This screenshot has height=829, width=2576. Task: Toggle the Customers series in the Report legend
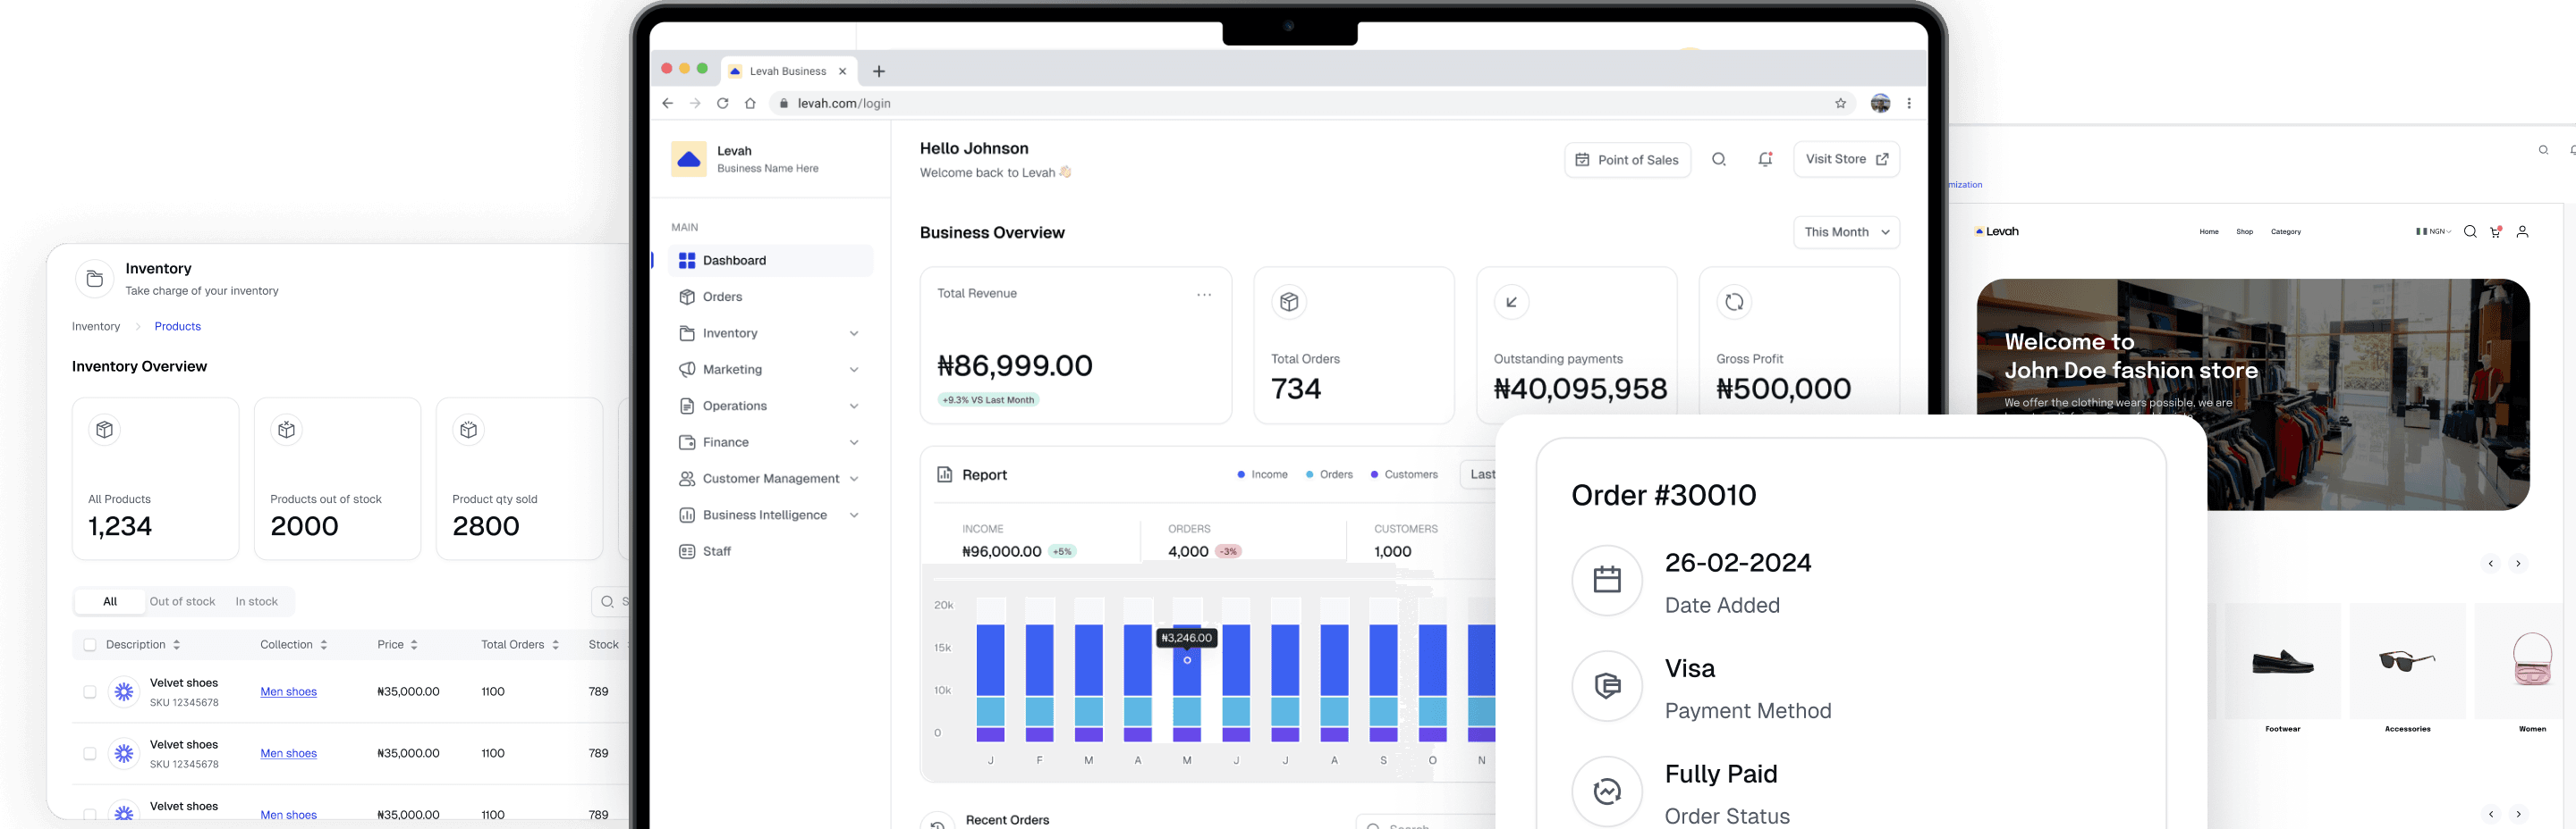[1404, 474]
